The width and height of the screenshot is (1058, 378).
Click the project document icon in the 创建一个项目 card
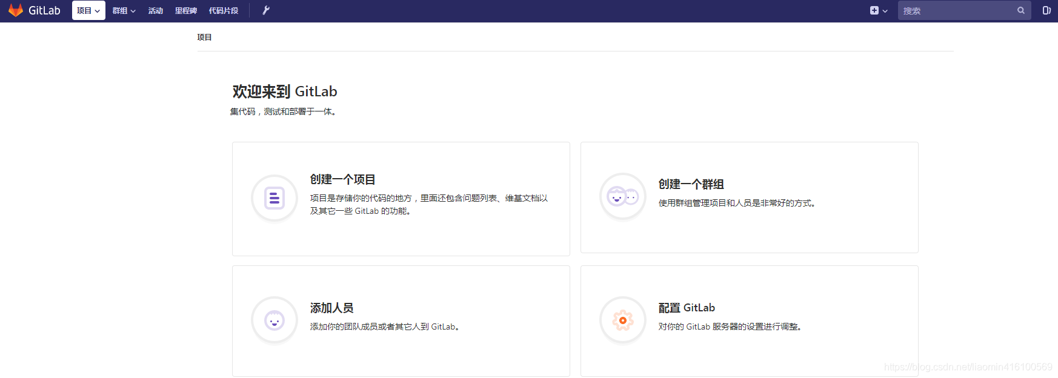tap(274, 198)
